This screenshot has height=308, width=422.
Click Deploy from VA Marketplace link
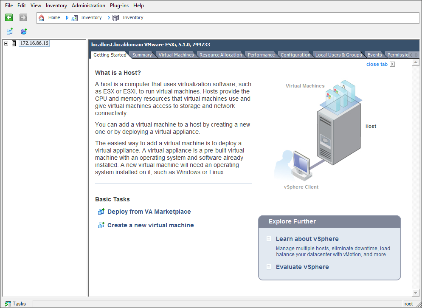[149, 212]
